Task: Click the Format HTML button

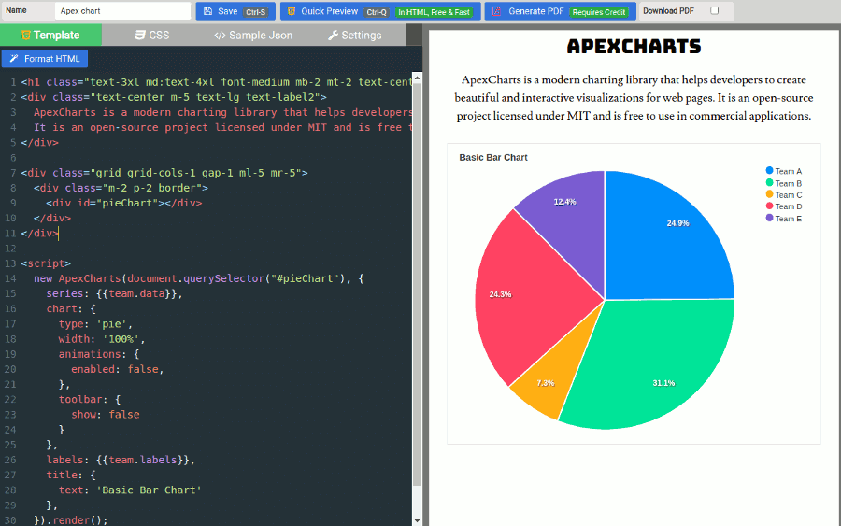Action: [45, 59]
